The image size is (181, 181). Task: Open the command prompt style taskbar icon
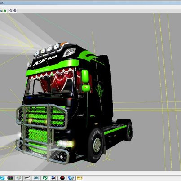[27, 178]
